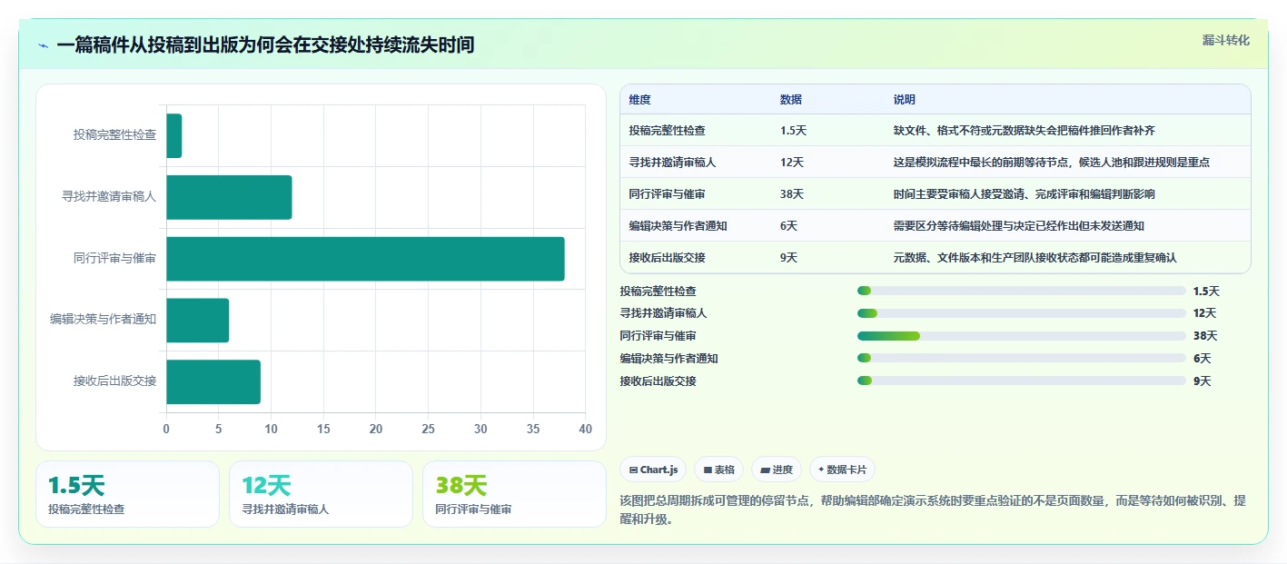
Task: Click 接收后出版交接 chart axis label
Action: [114, 381]
